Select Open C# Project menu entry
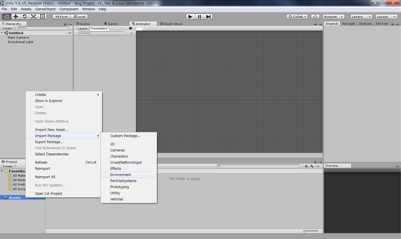401x239 pixels. [64, 194]
